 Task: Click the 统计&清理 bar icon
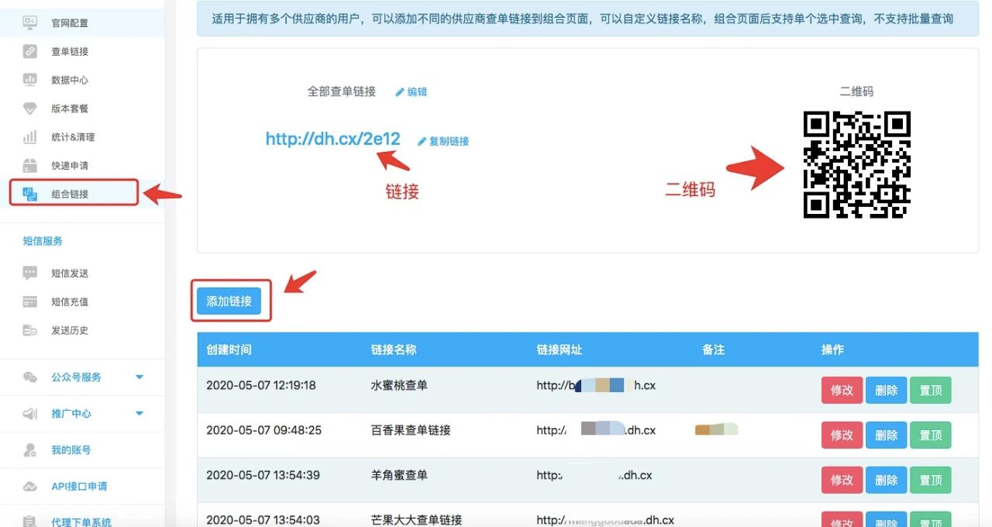point(29,137)
